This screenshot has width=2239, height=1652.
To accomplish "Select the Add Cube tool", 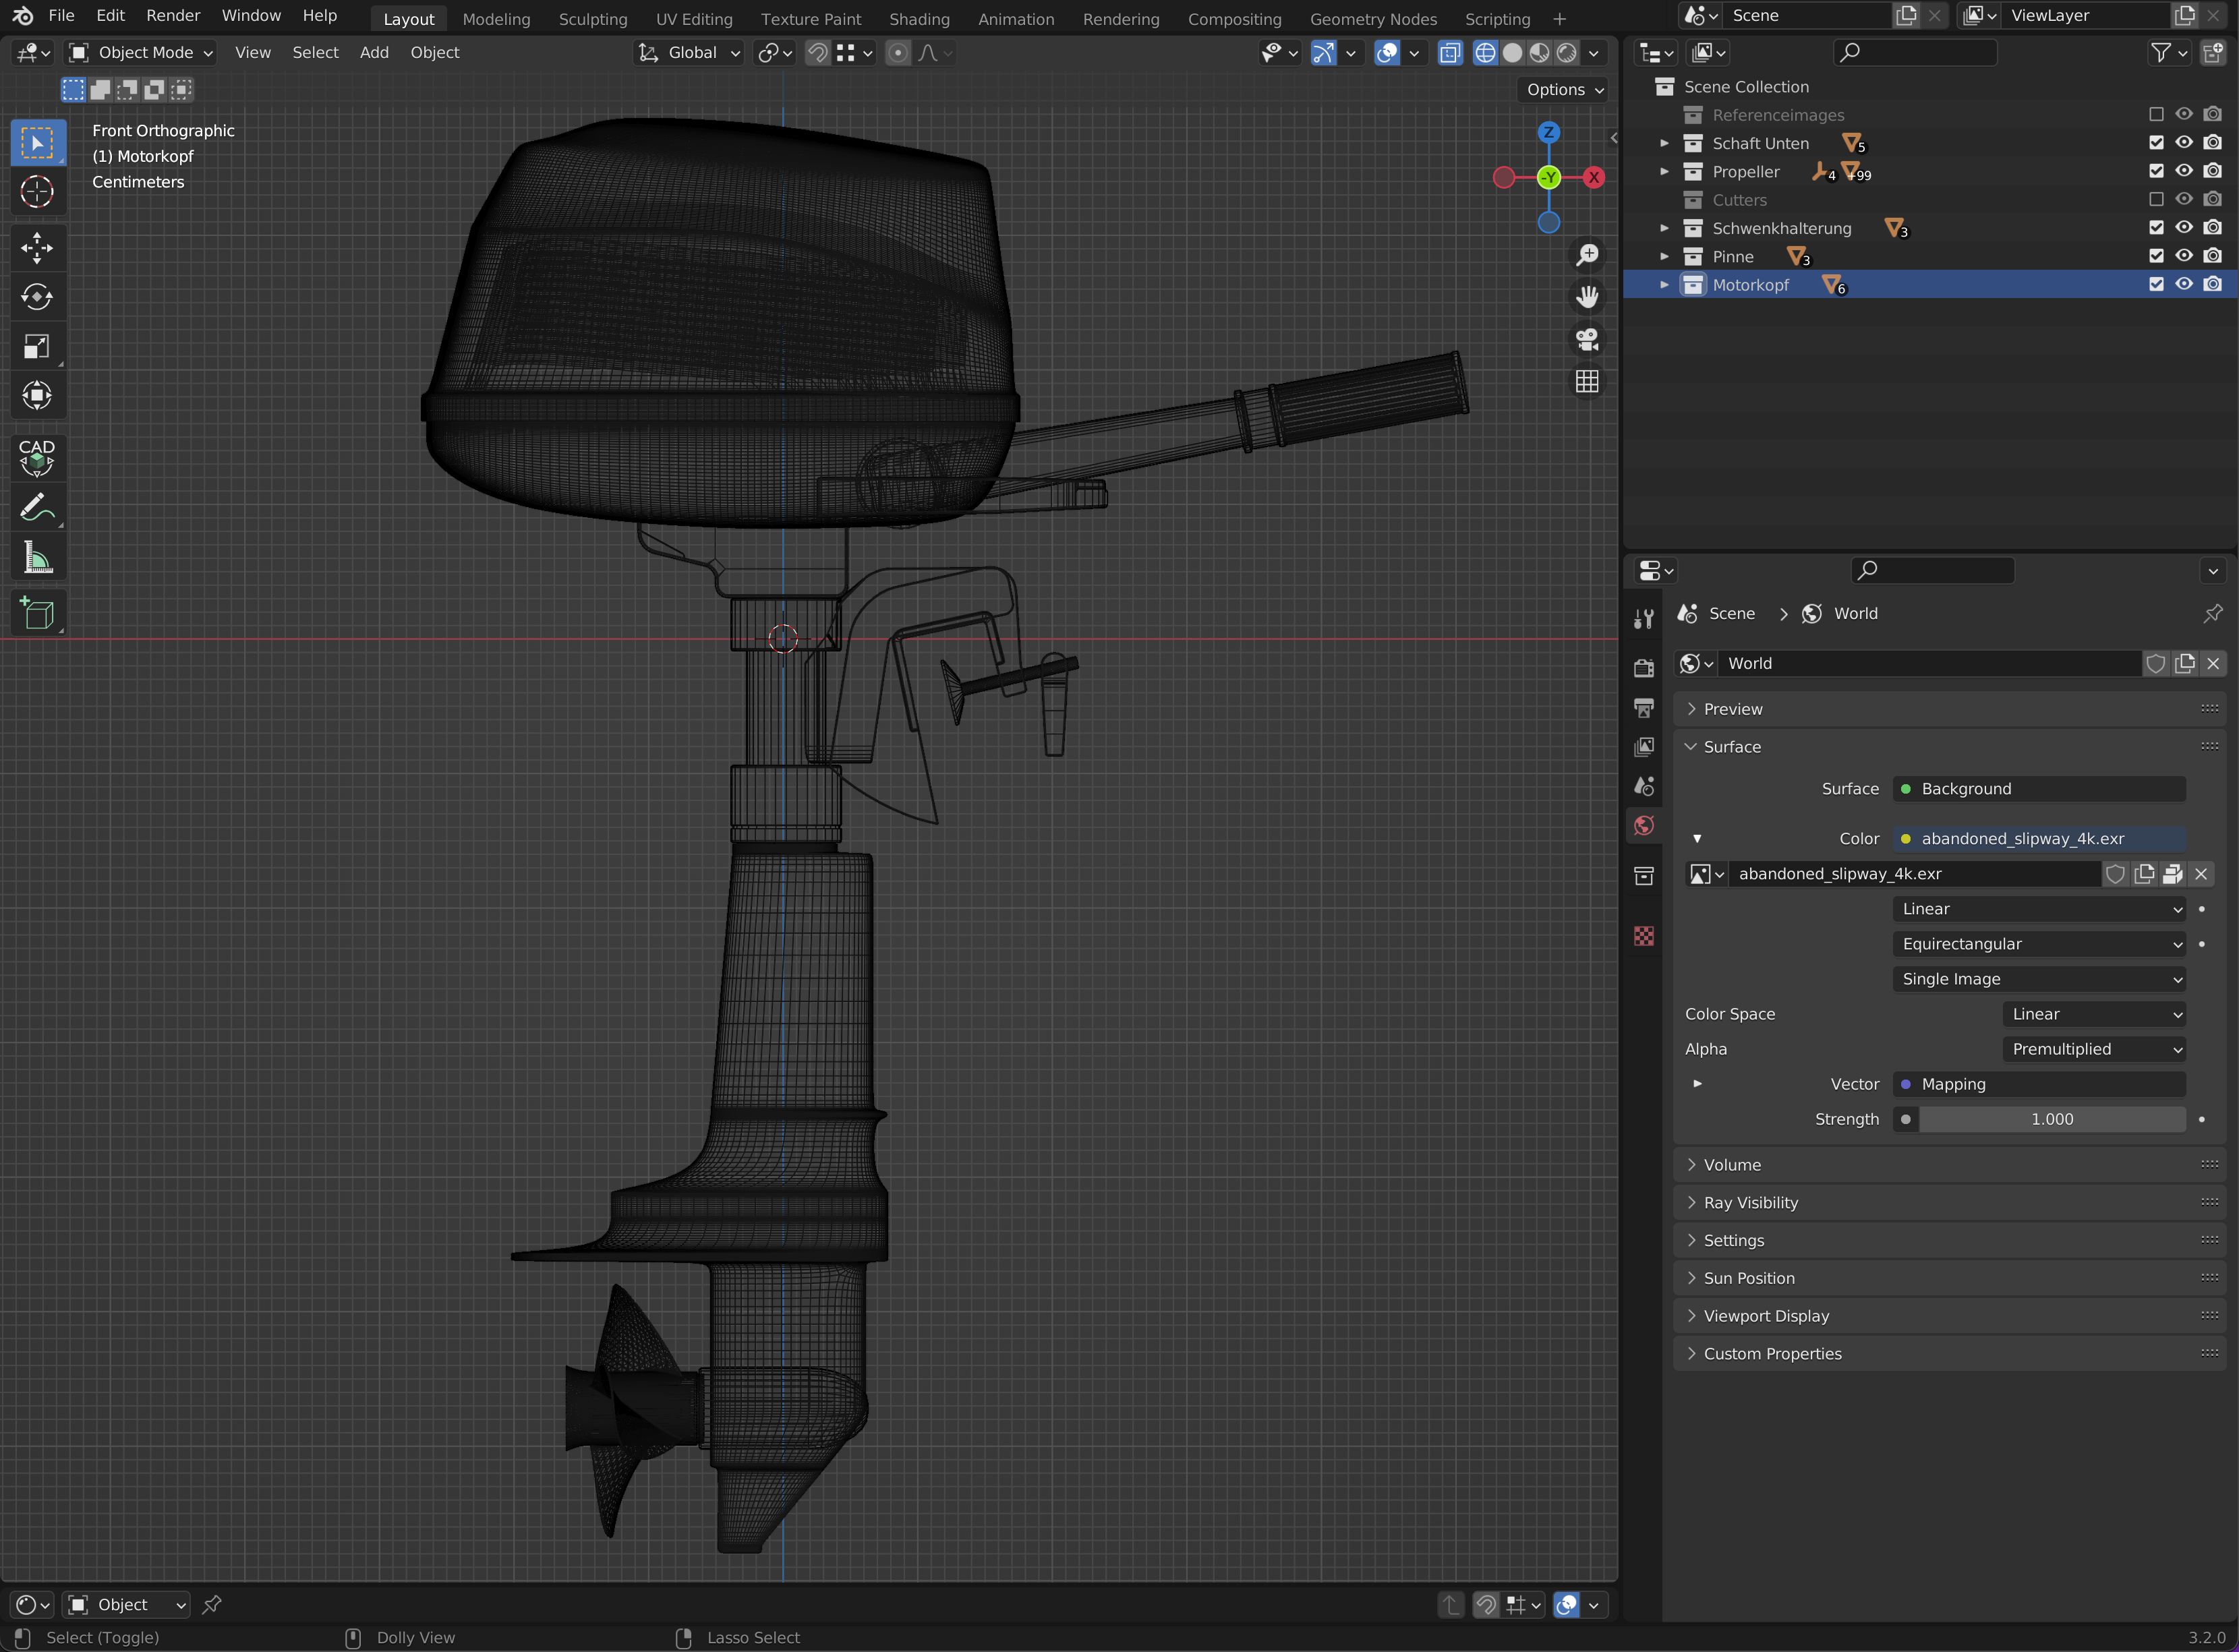I will [37, 613].
